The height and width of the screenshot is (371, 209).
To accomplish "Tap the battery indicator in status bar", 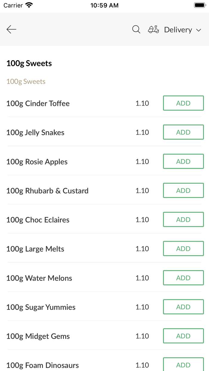I will pyautogui.click(x=200, y=5).
